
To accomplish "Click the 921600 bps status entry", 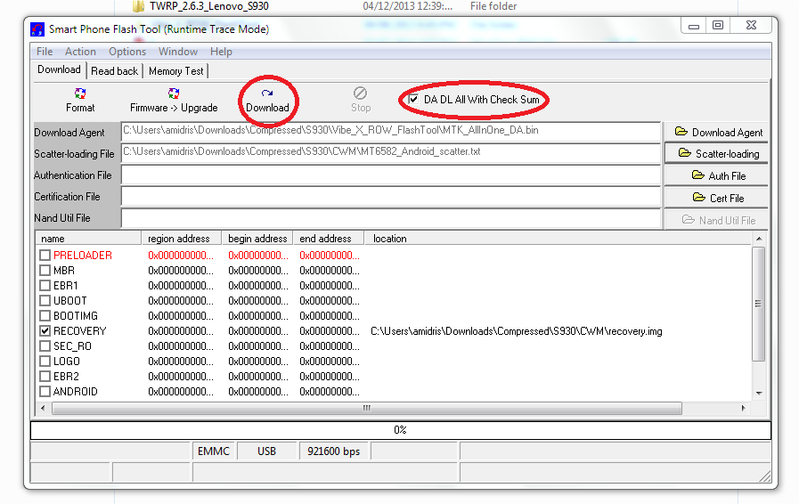I will [x=334, y=451].
